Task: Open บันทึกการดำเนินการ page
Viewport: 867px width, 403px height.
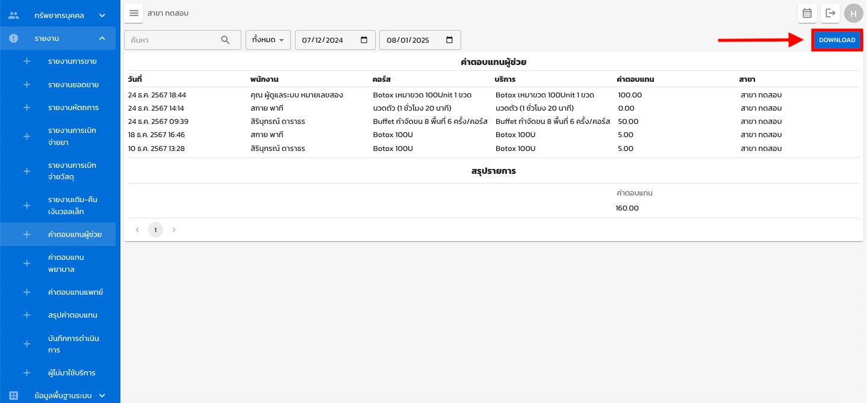Action: coord(73,344)
